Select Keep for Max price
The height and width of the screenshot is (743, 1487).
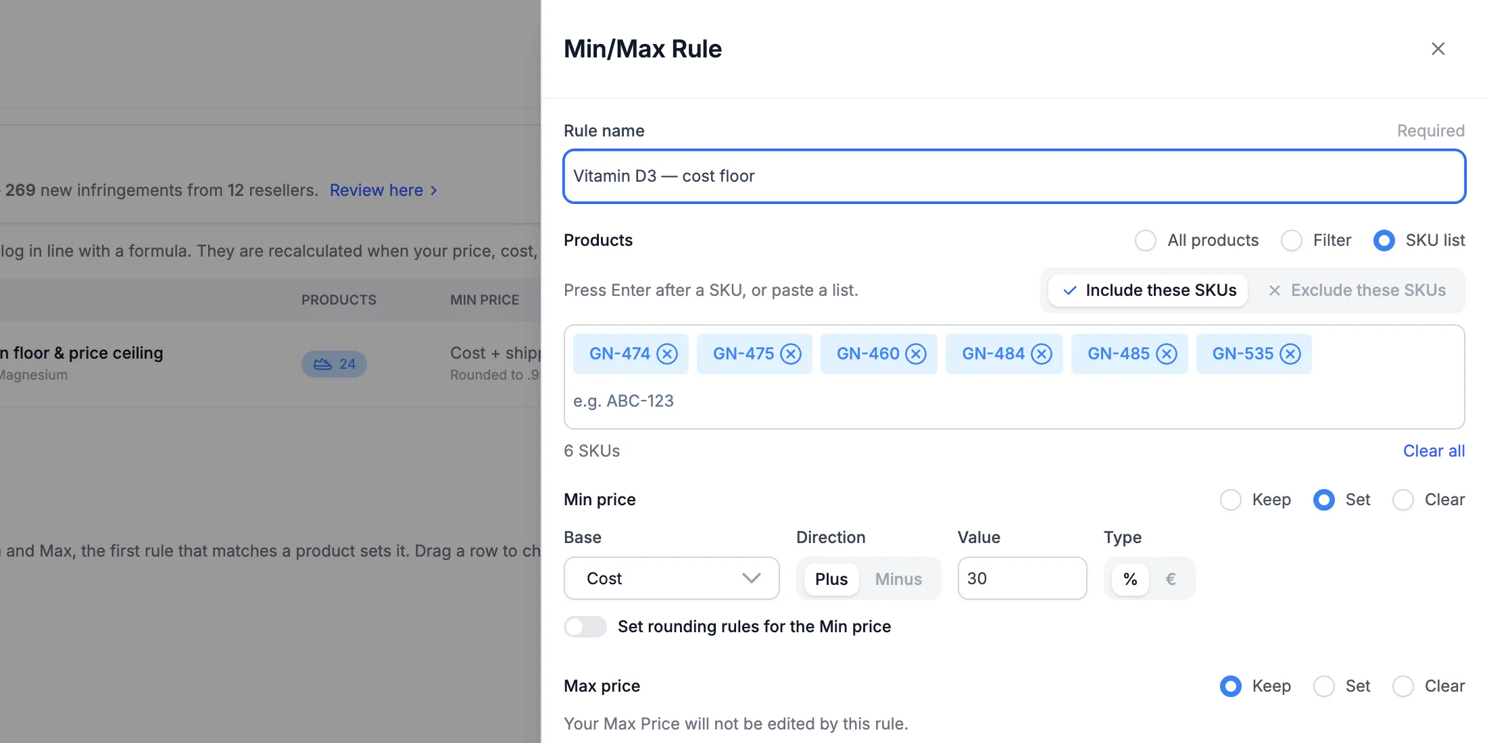[x=1231, y=686]
